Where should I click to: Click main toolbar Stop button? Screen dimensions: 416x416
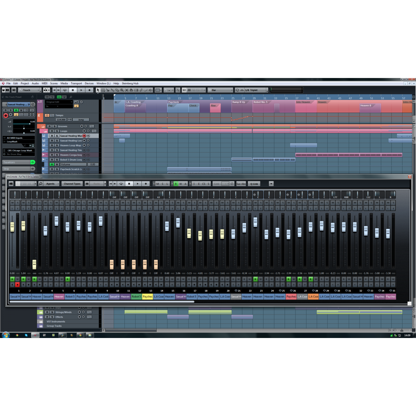click(x=73, y=90)
